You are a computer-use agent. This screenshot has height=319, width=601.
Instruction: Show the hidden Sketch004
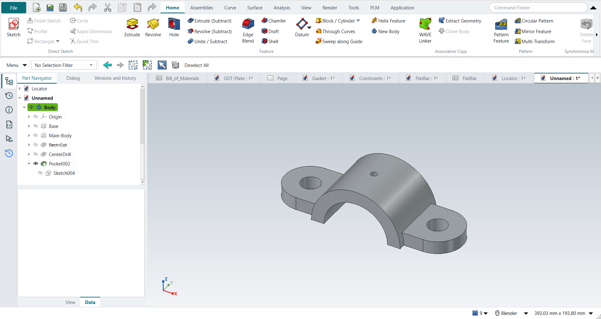tap(40, 173)
